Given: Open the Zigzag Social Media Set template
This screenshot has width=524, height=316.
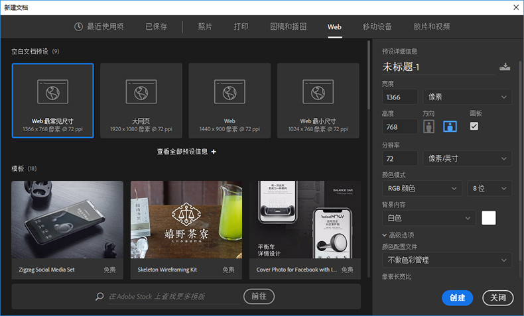Looking at the screenshot, I should pyautogui.click(x=67, y=230).
